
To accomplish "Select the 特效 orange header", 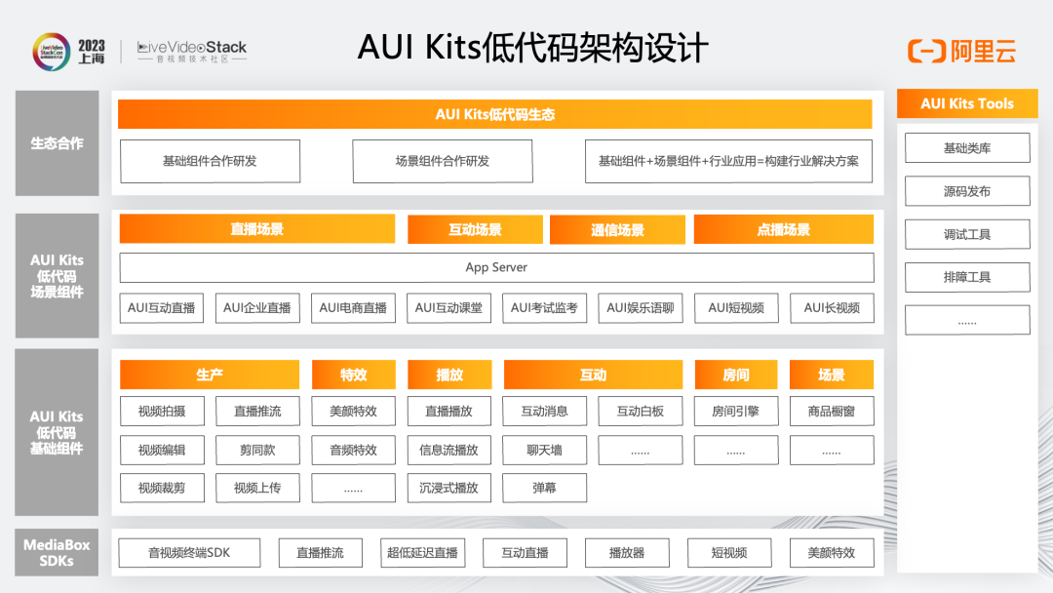I will [353, 375].
